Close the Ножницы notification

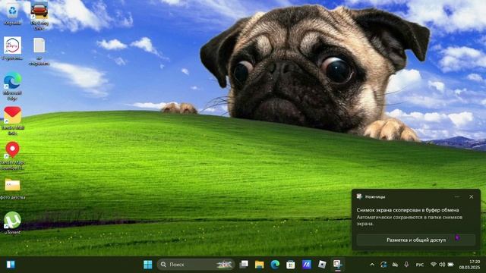pyautogui.click(x=471, y=196)
